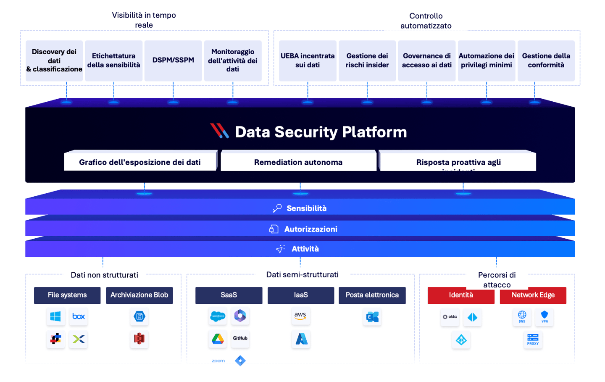This screenshot has height=382, width=605.
Task: Click the VPN shield icon
Action: point(544,318)
